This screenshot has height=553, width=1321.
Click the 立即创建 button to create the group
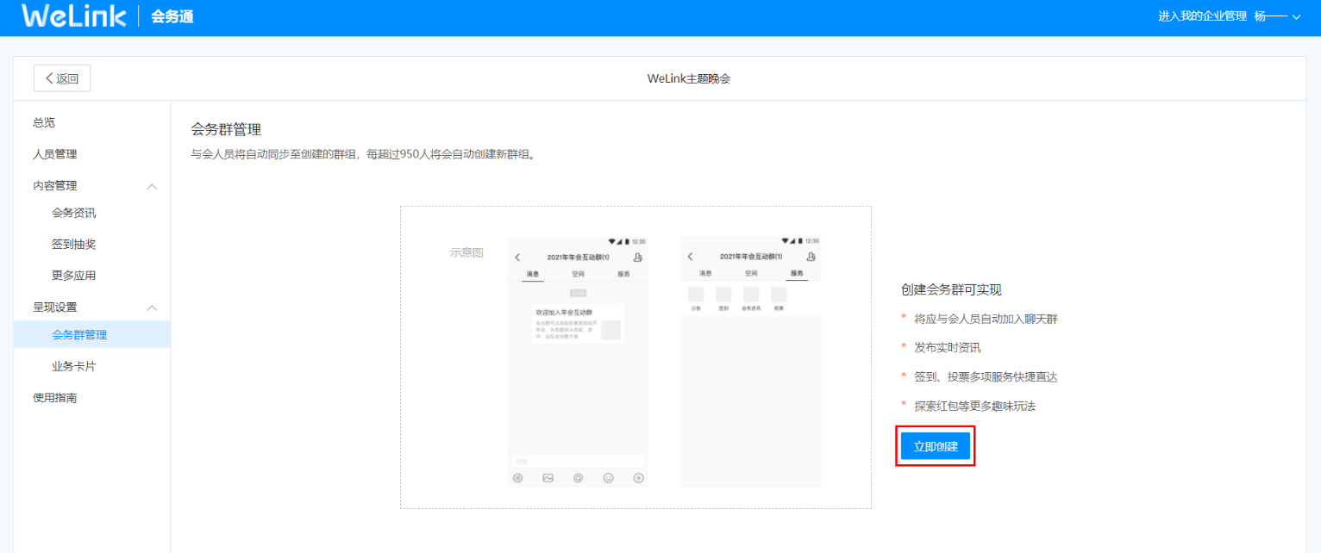pyautogui.click(x=935, y=446)
